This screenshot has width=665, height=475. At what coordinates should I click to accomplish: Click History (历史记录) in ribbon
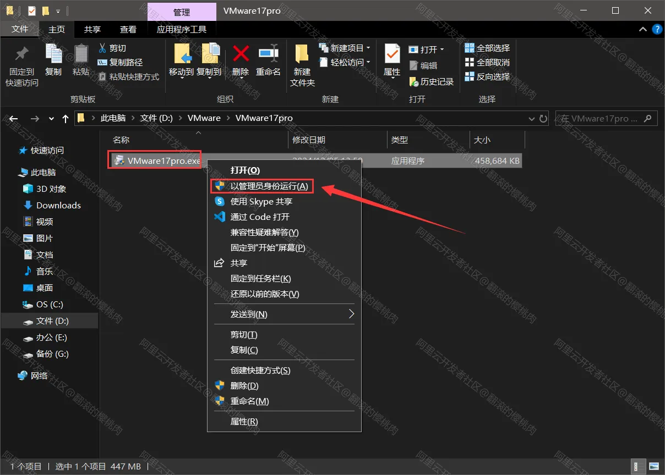click(x=432, y=82)
